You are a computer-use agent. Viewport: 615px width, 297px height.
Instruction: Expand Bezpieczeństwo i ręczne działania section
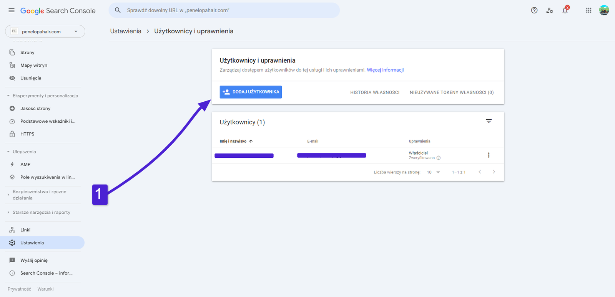click(x=8, y=195)
